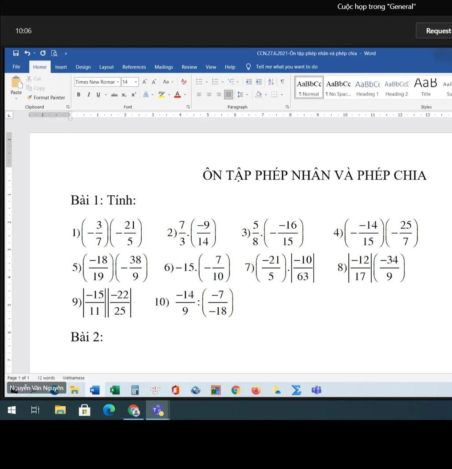
Task: Click the Align Right icon
Action: (219, 95)
